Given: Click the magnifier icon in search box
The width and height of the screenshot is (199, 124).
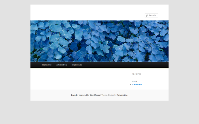Looking at the screenshot, I should 147,16.
